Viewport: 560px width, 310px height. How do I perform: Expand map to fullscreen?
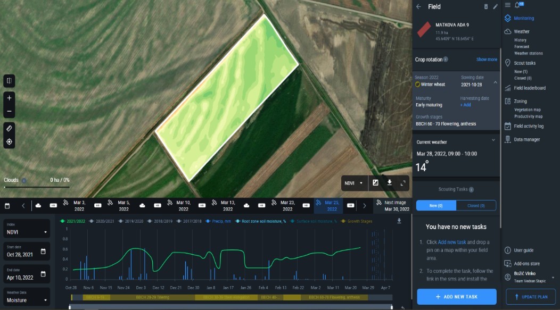403,183
